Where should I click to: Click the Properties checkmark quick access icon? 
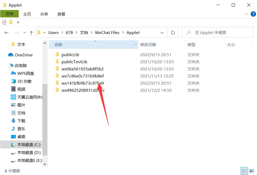[4, 22]
